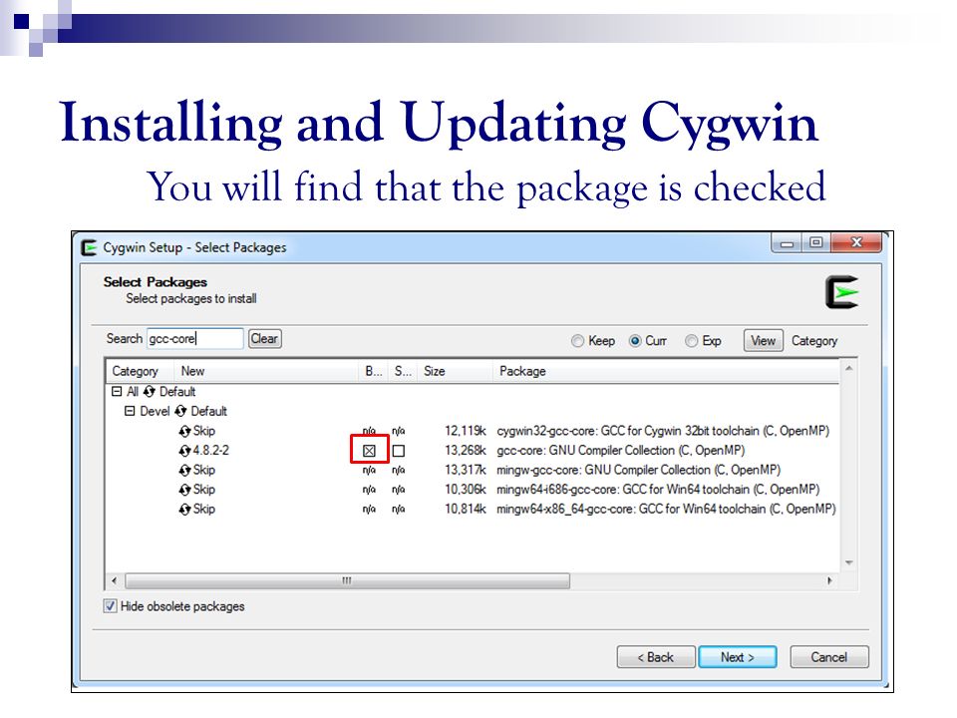The height and width of the screenshot is (718, 957).
Task: Click the 10,814k size value
Action: click(x=466, y=510)
